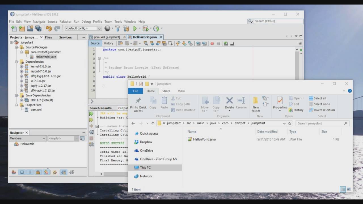Viewport: 363px width, 204px height.
Task: Toggle Show Non-Public Members lock filter
Action: pyautogui.click(x=38, y=172)
